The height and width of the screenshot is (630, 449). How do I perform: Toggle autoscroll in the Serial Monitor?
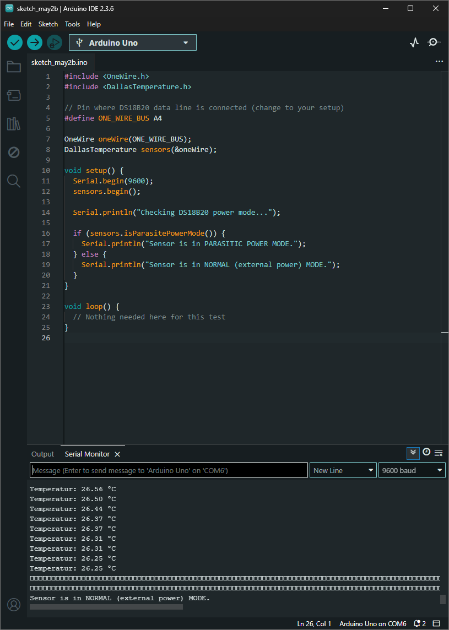pyautogui.click(x=413, y=453)
